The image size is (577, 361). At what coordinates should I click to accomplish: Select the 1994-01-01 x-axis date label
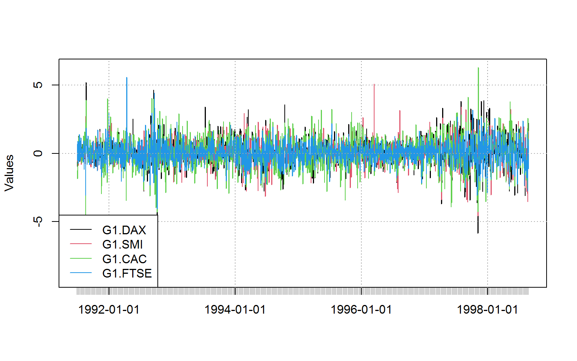[x=235, y=309]
